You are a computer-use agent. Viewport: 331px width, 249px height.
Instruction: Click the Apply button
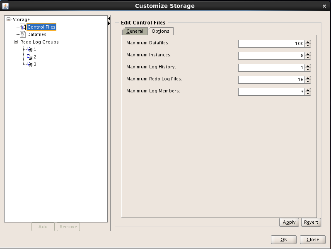pos(289,222)
